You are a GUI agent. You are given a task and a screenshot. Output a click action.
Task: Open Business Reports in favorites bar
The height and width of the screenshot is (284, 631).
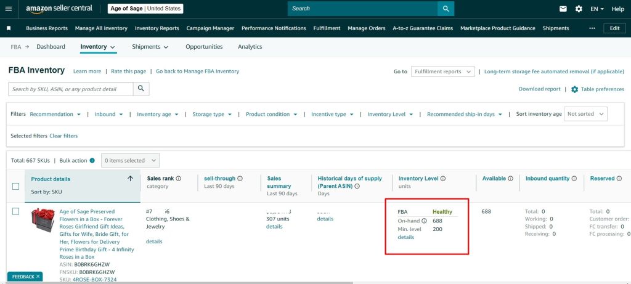[47, 28]
